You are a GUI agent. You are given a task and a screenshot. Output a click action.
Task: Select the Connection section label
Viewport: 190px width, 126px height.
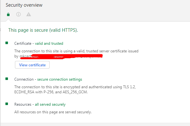pos(24,79)
